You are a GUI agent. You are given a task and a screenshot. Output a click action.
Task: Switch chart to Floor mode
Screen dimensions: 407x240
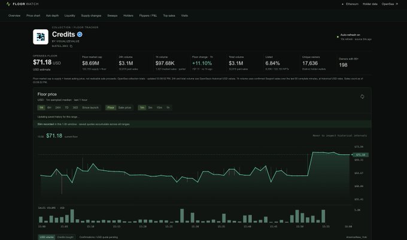pos(111,107)
